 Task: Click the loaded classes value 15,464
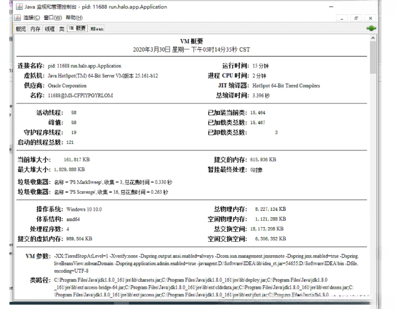pyautogui.click(x=257, y=113)
